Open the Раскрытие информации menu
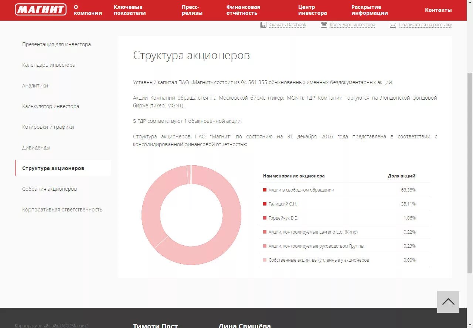Viewport: 473px width, 328px height. pyautogui.click(x=370, y=10)
